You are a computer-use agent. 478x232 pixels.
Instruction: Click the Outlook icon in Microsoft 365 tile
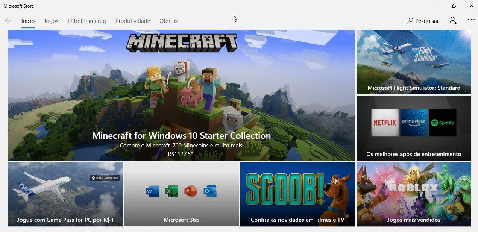click(210, 191)
